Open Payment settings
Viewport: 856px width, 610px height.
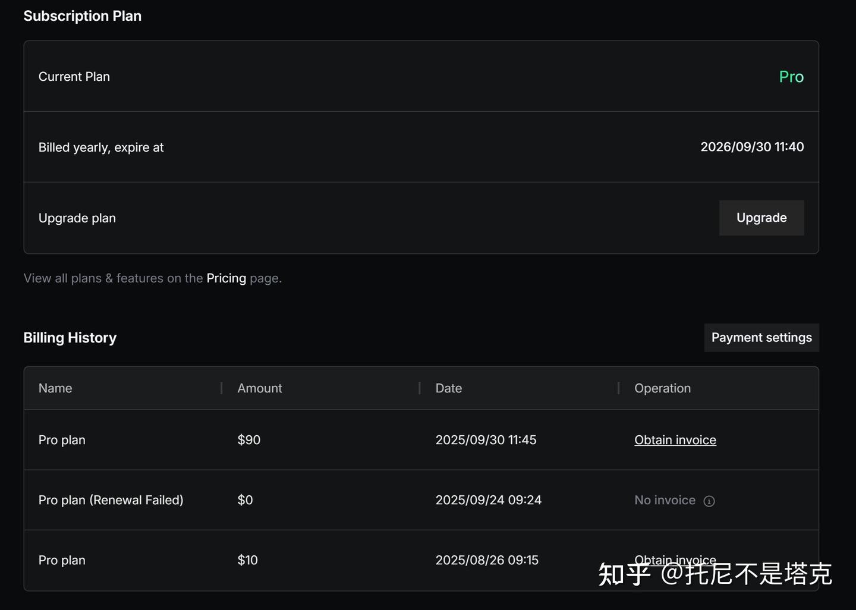(761, 338)
